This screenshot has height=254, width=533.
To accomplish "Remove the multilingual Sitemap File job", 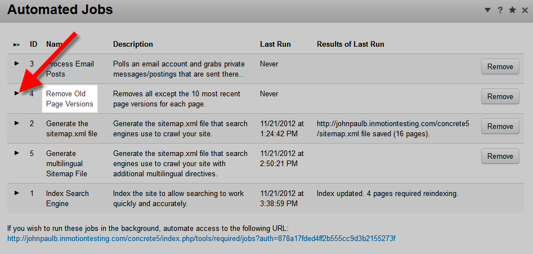I will tap(500, 157).
